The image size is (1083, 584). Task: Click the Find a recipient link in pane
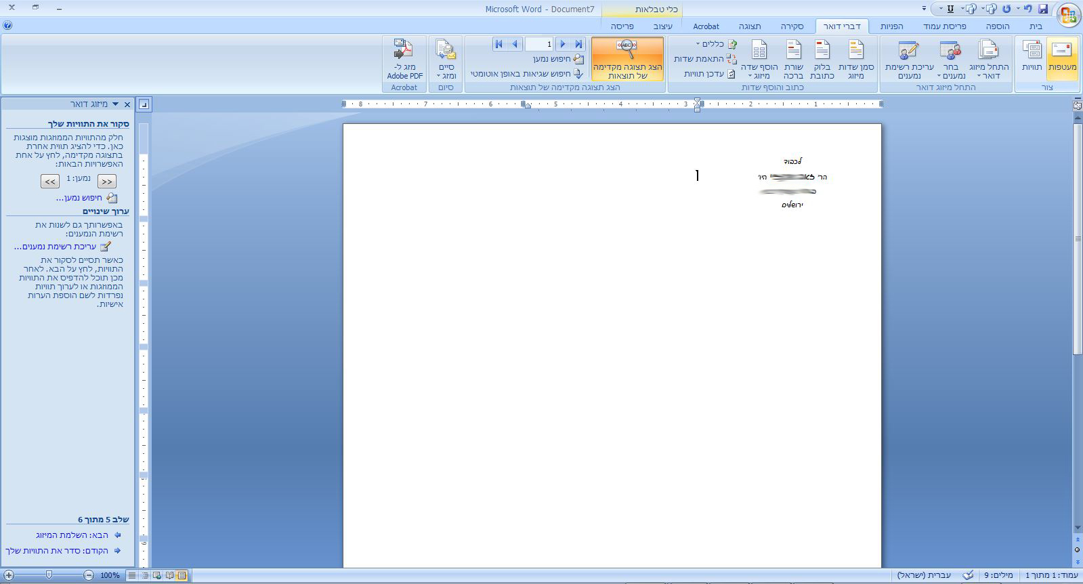(79, 198)
